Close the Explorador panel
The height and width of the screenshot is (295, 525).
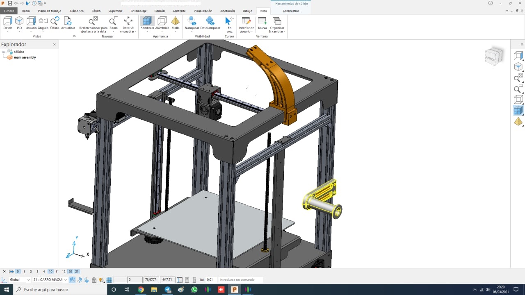click(x=55, y=44)
